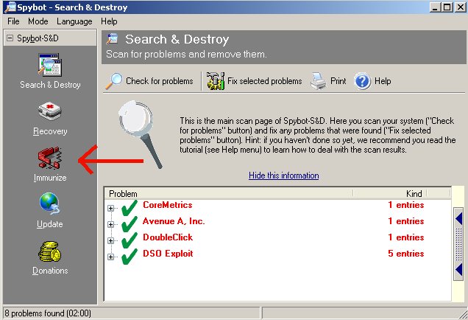Click the '8 problems found (02:00)' status text

[x=48, y=313]
